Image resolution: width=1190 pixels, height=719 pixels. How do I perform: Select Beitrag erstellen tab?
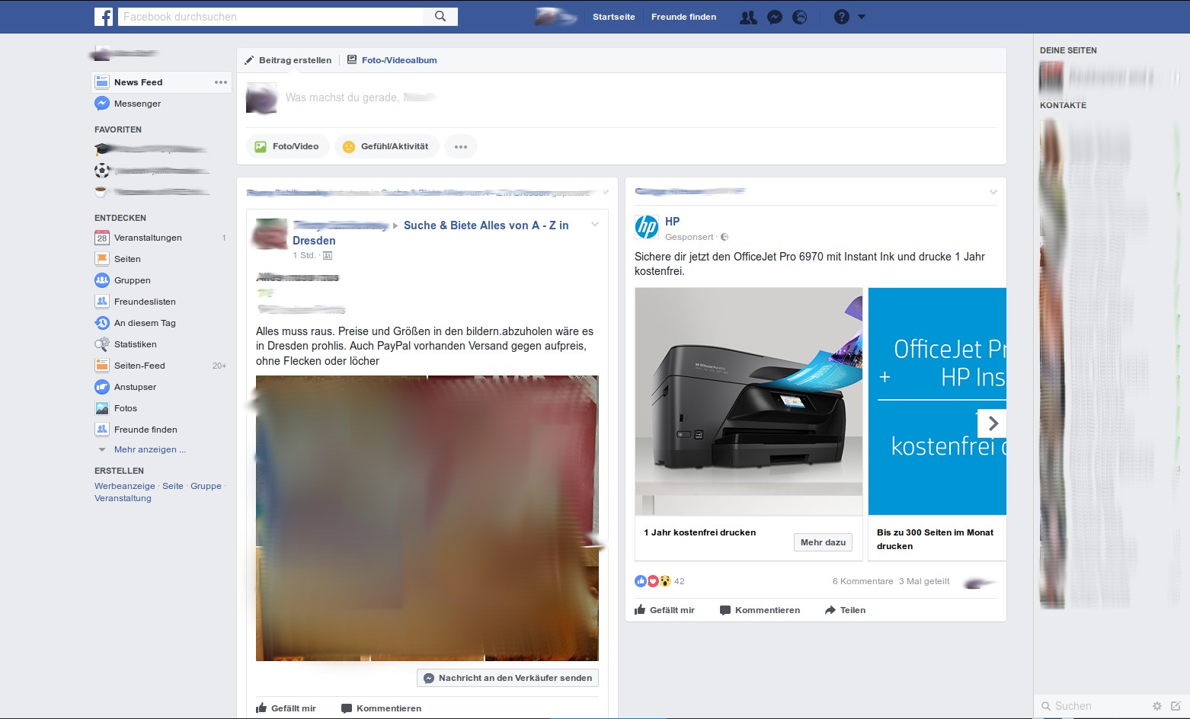[288, 60]
